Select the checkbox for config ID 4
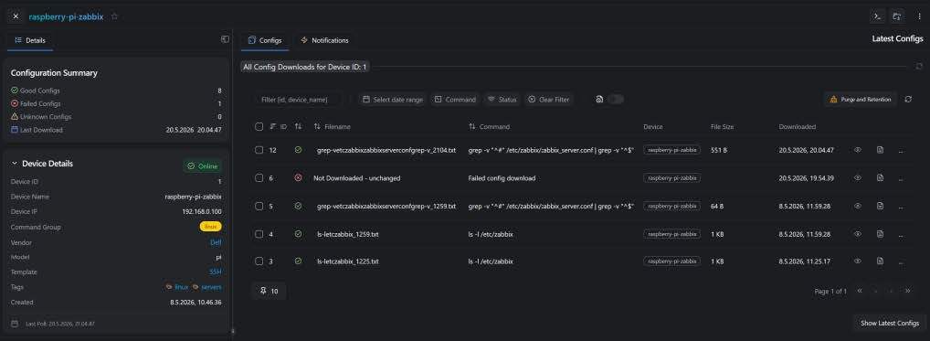 (x=259, y=234)
